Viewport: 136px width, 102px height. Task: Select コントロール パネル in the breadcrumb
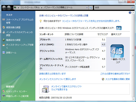click(x=30, y=7)
